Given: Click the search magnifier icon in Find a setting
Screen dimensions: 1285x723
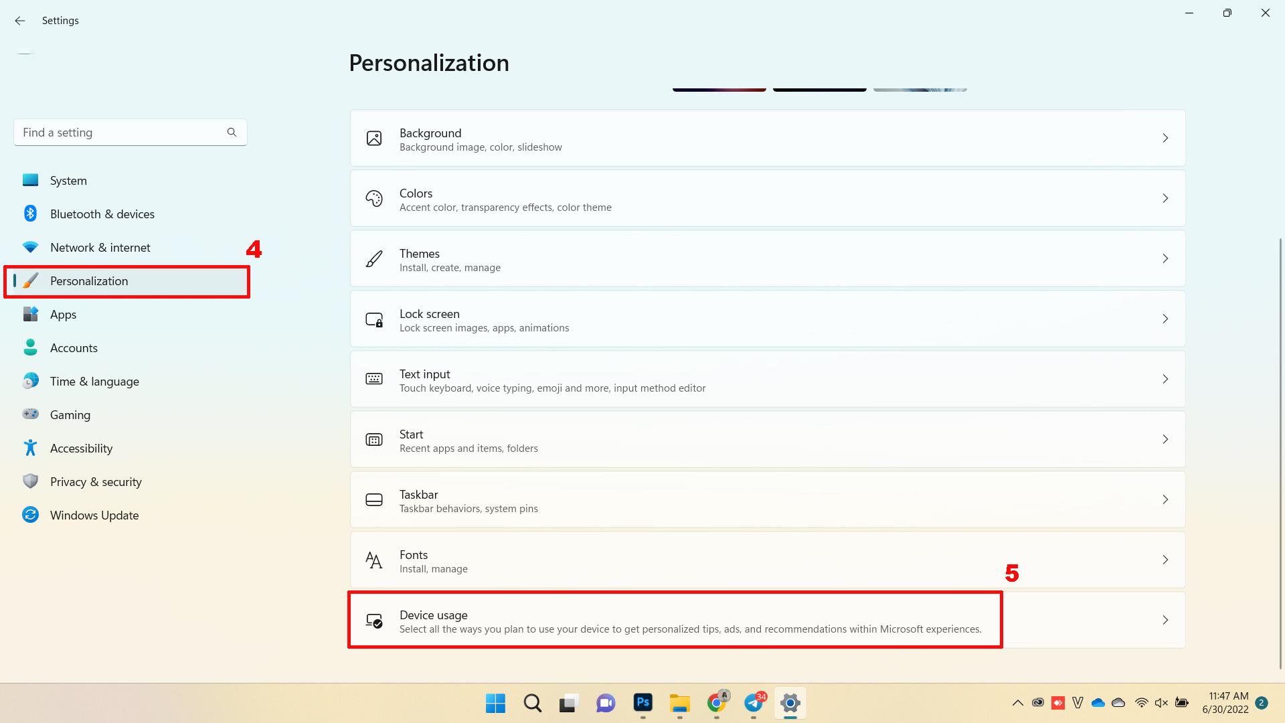Looking at the screenshot, I should (232, 133).
